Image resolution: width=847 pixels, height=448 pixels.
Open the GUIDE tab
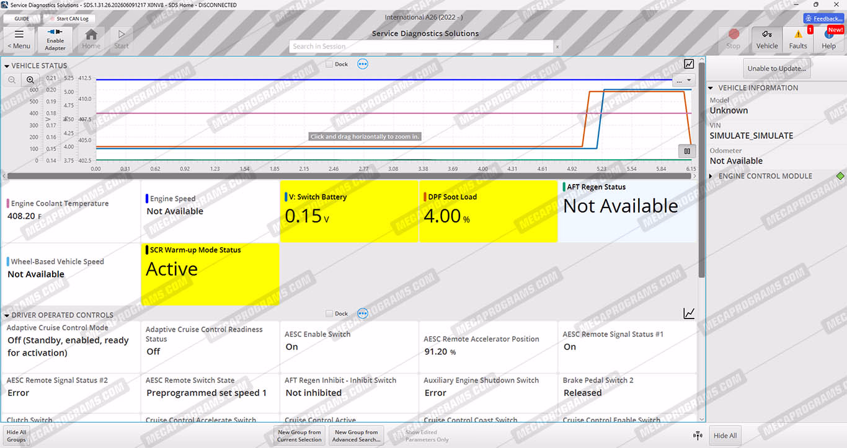[22, 19]
